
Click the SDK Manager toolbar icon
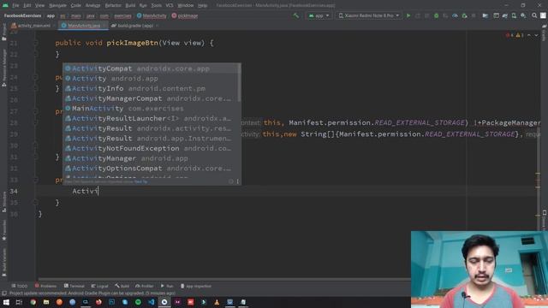[x=523, y=15]
